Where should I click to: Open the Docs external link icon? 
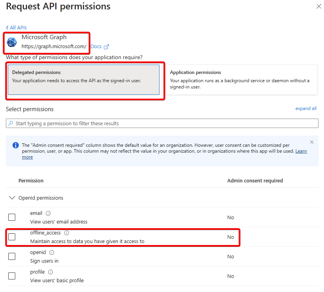tap(106, 47)
